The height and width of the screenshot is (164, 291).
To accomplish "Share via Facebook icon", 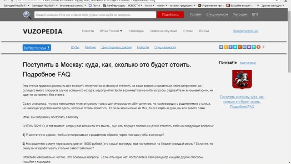I will (231, 47).
